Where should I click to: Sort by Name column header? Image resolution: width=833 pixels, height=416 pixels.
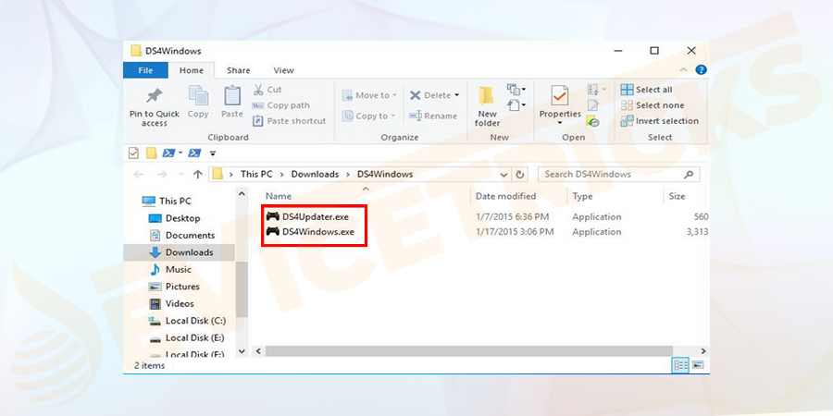(x=279, y=196)
